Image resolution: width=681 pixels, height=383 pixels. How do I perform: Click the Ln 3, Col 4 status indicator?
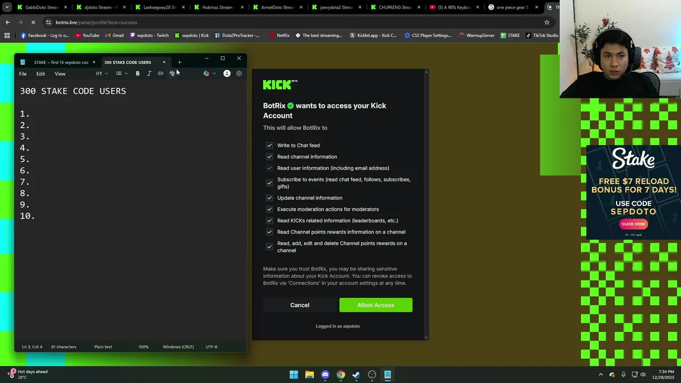click(x=32, y=347)
